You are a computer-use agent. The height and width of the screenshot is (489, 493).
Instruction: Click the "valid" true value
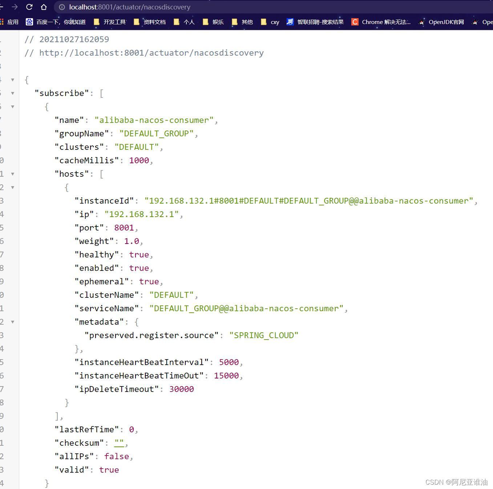point(109,470)
